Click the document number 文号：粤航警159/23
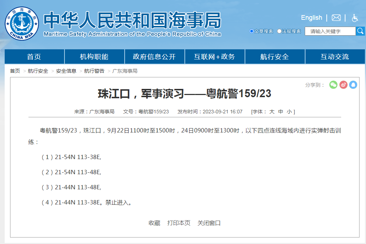 (146, 112)
